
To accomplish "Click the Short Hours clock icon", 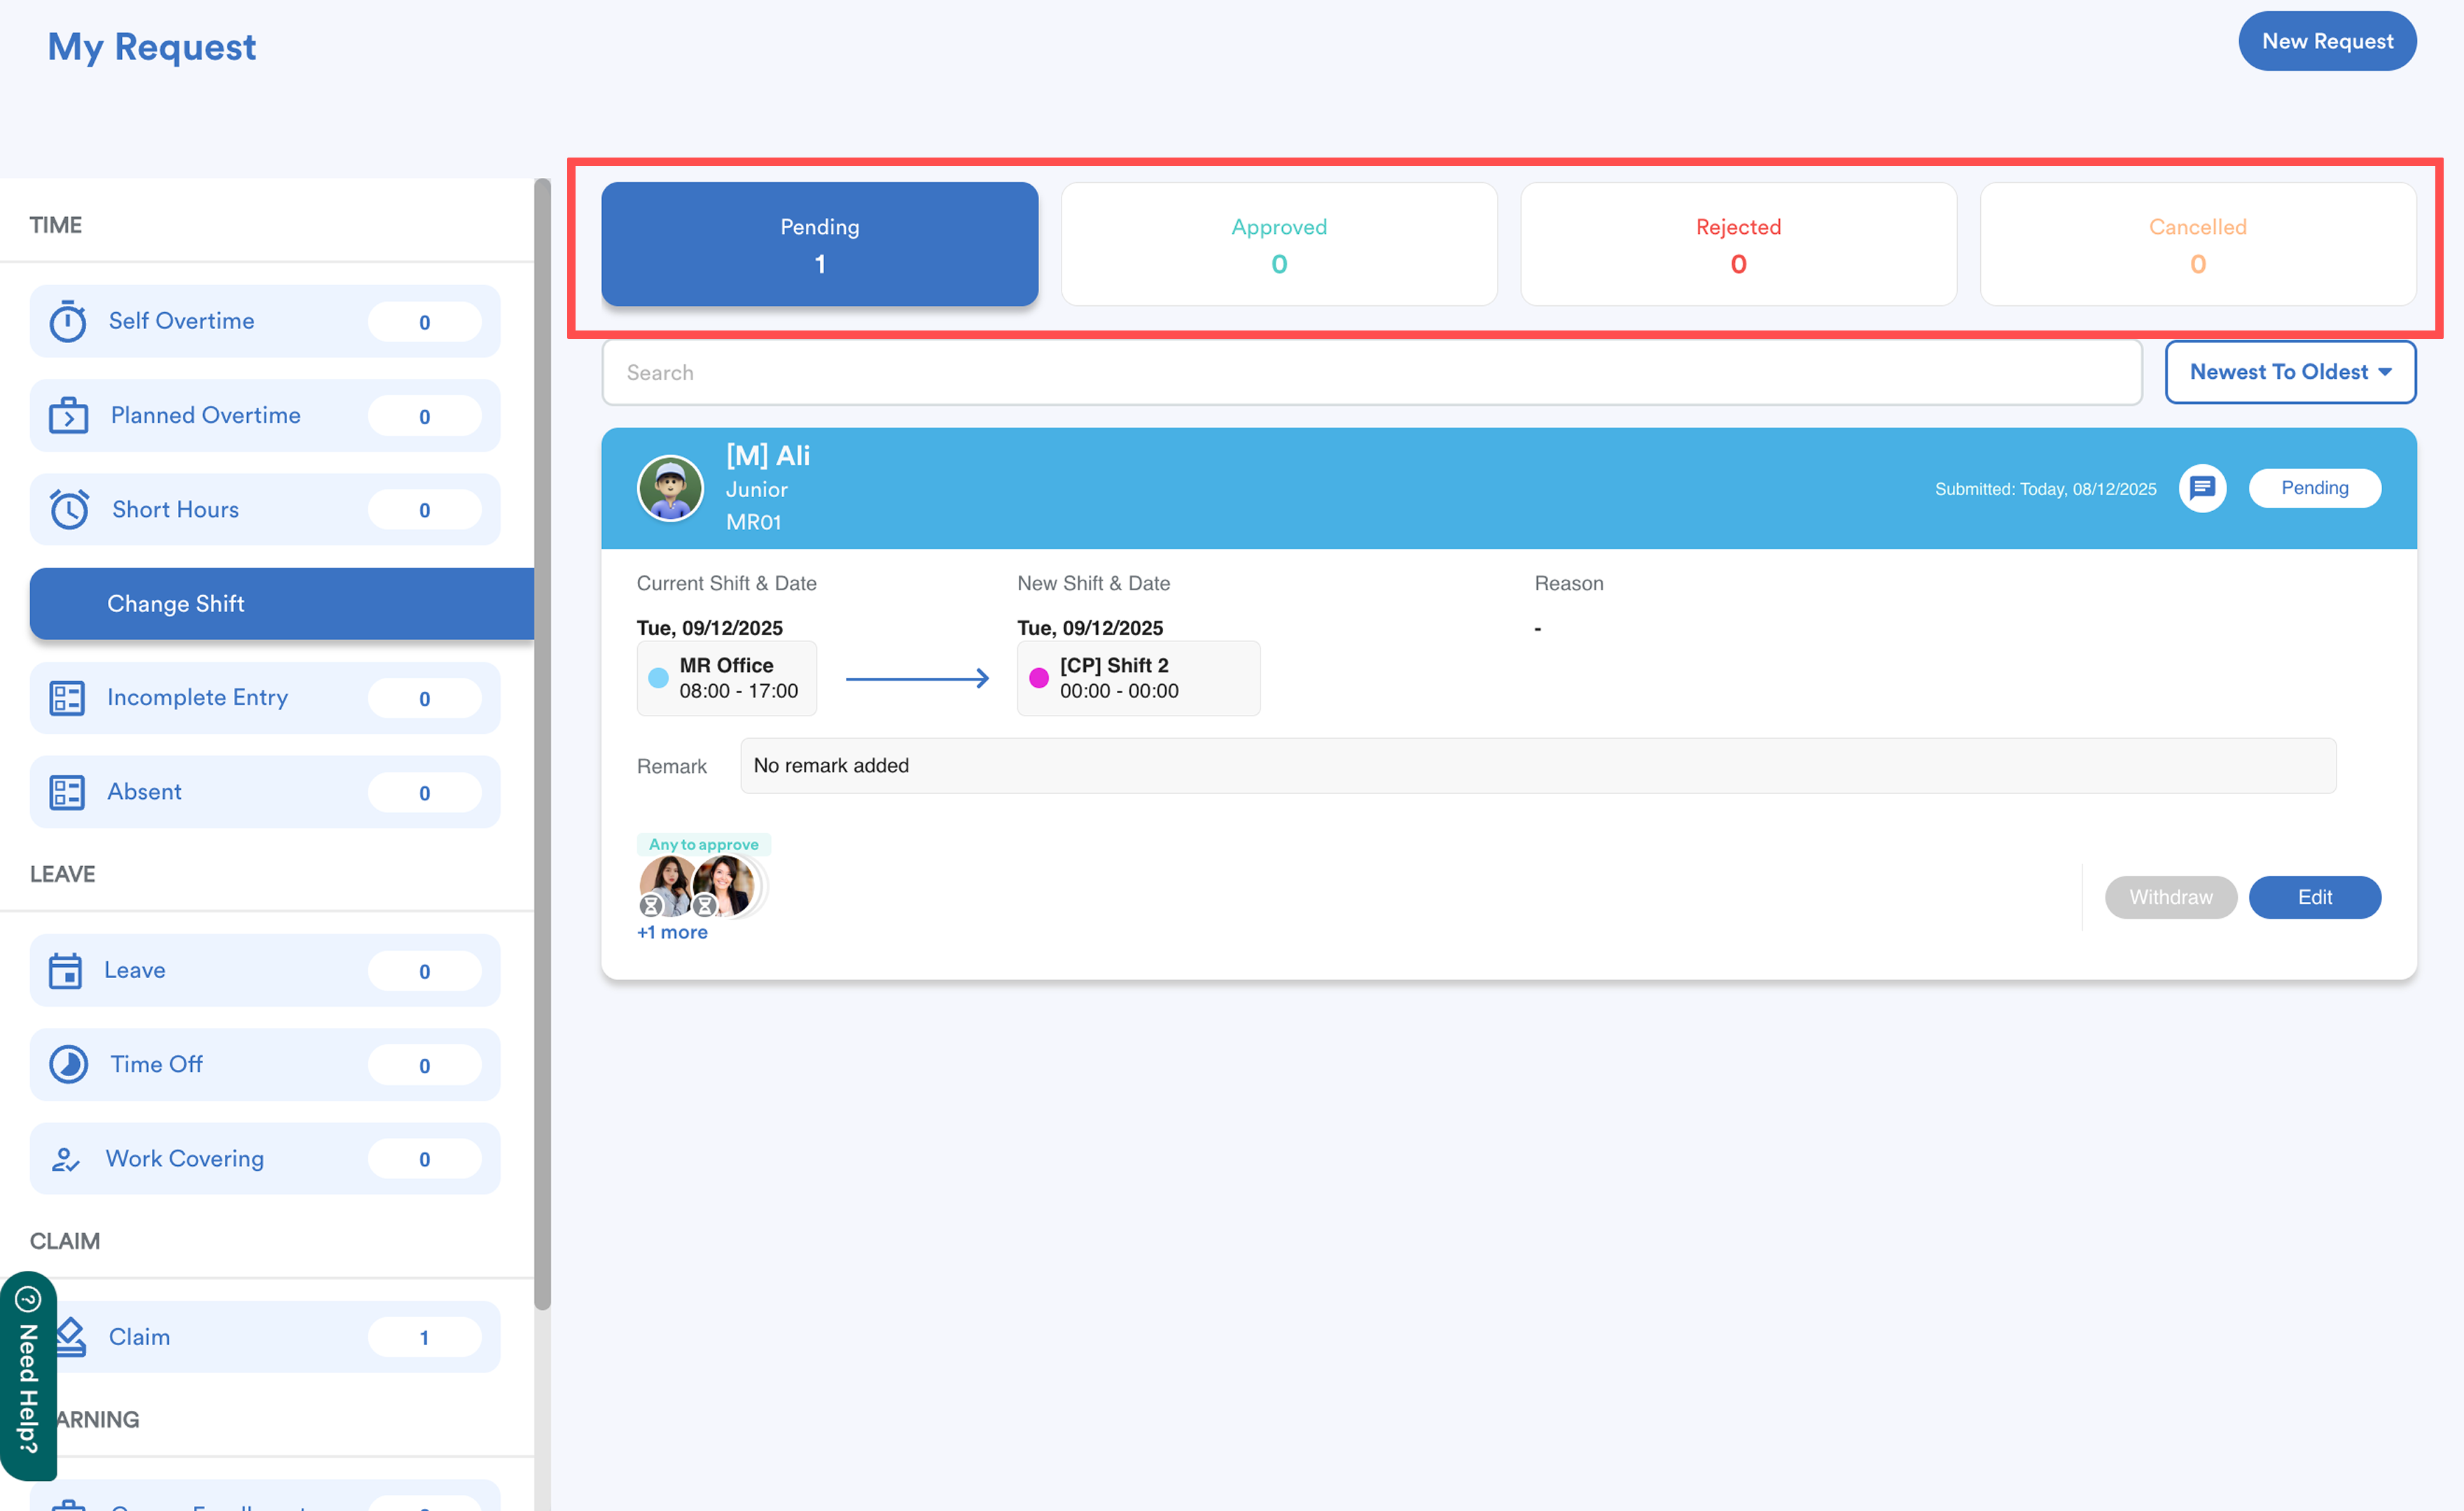I will pos(69,509).
